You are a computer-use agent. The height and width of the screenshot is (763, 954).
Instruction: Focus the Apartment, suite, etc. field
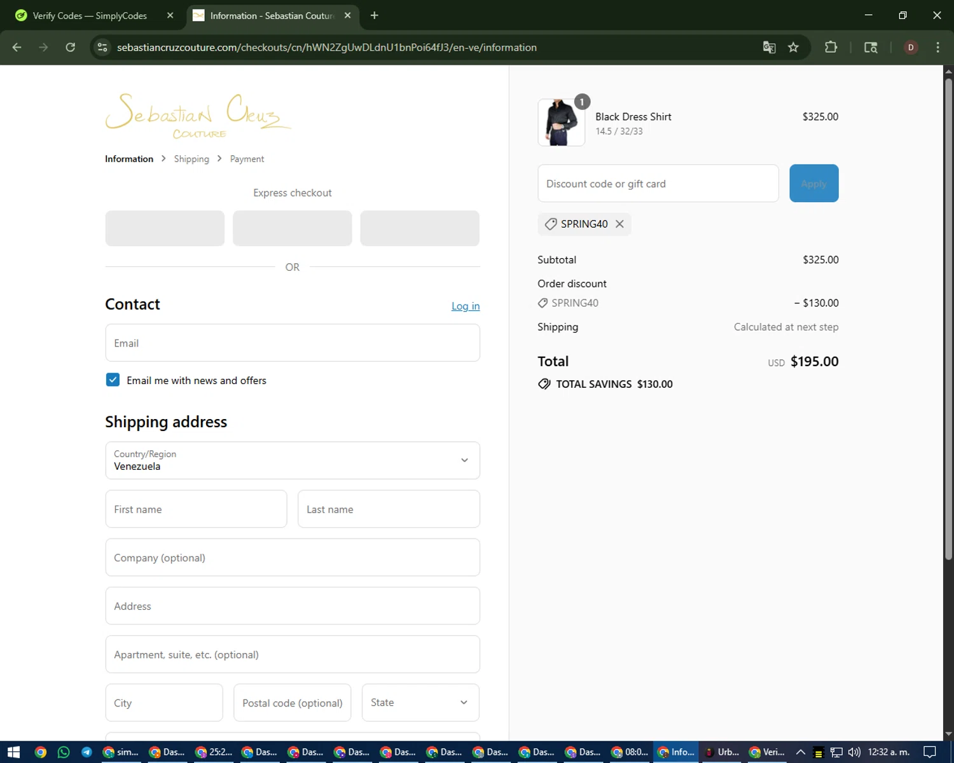[x=293, y=654]
